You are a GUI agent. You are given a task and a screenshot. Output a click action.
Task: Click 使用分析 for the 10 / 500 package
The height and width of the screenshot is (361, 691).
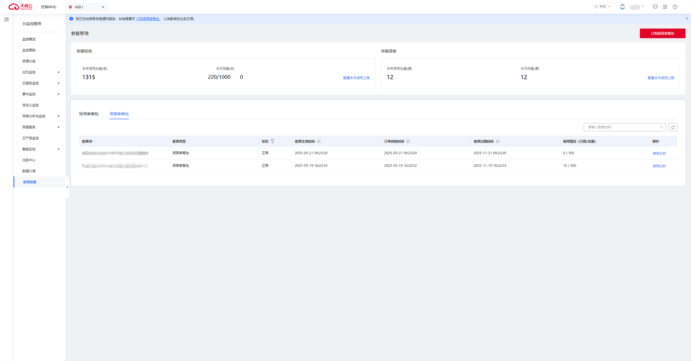pos(659,166)
